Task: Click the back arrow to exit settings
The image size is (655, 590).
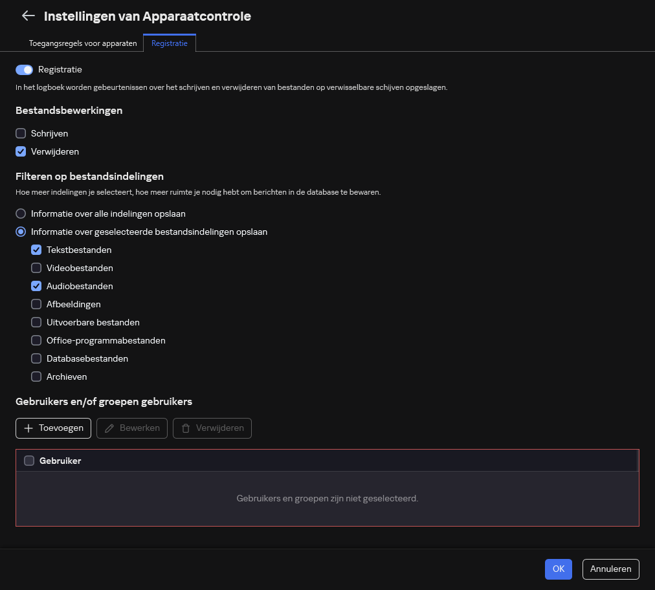Action: click(x=28, y=16)
